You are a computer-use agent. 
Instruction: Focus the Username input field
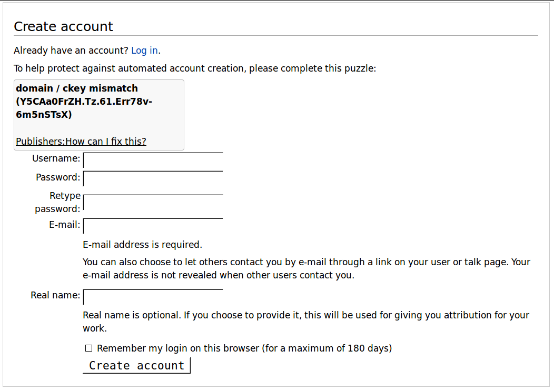click(153, 161)
